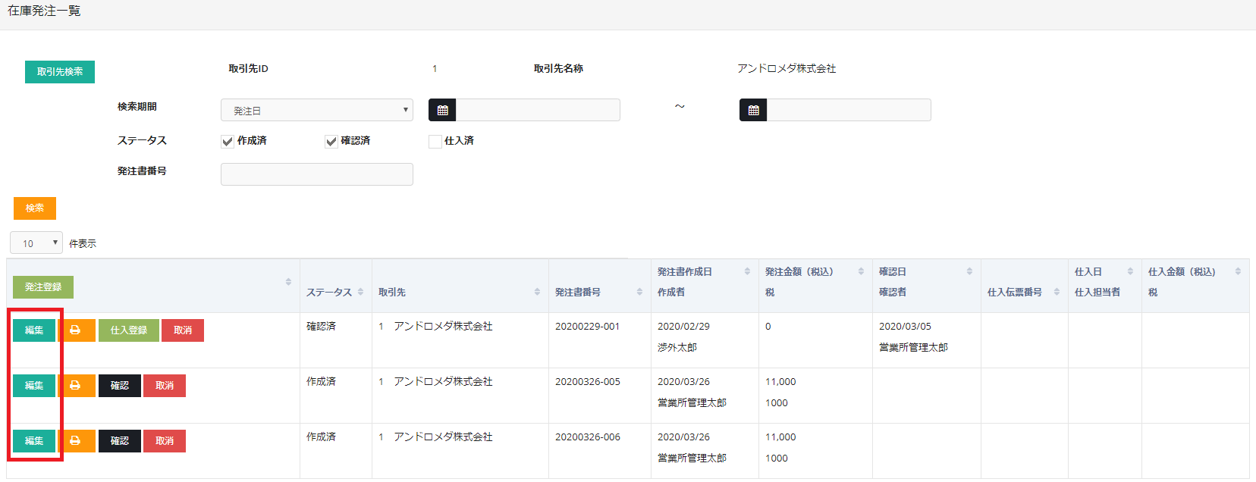
Task: Open the end date calendar picker icon
Action: point(753,111)
